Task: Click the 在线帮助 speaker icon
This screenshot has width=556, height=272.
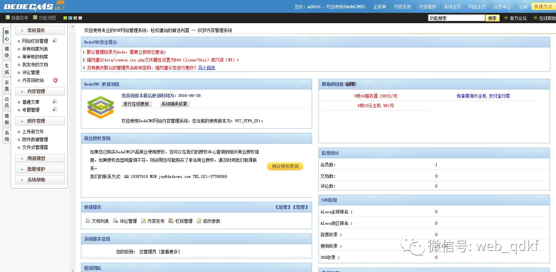Action: (535, 18)
